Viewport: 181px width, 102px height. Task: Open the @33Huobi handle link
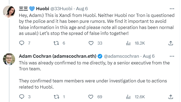point(62,9)
